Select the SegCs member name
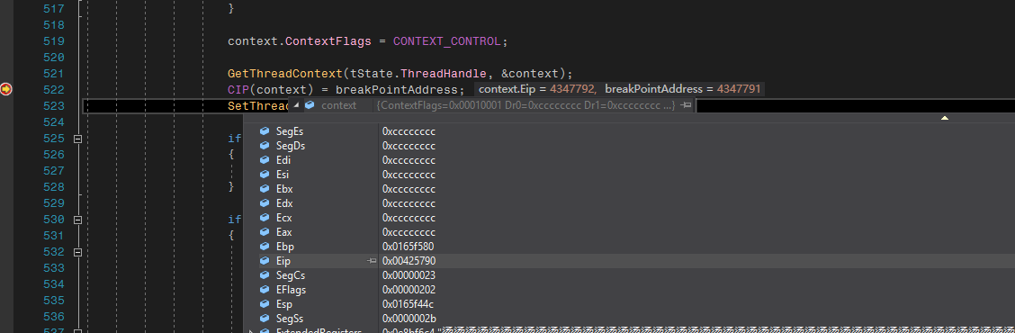Image resolution: width=1015 pixels, height=333 pixels. coord(290,275)
